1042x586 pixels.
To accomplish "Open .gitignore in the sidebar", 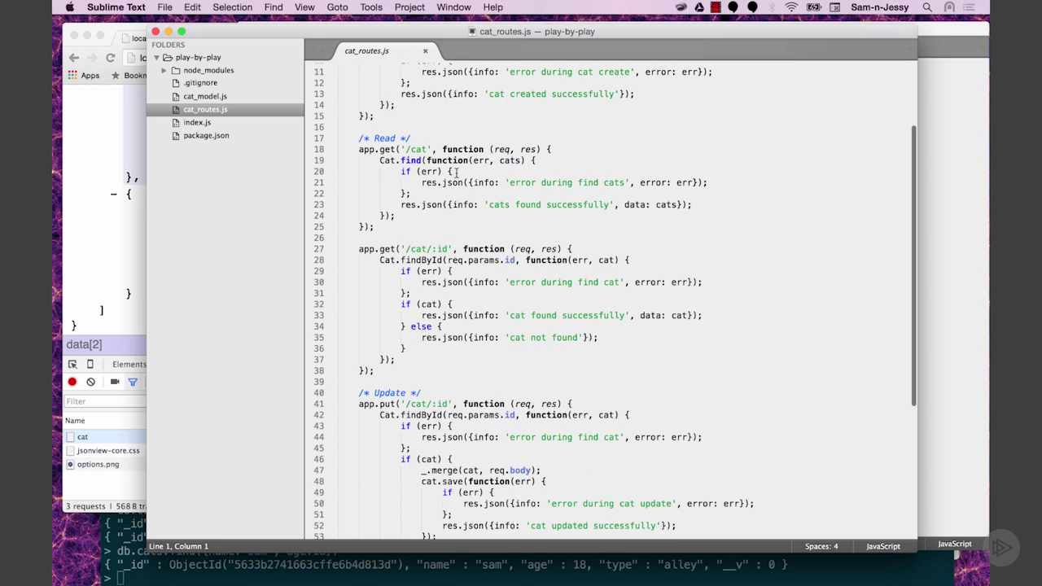I will click(x=199, y=83).
